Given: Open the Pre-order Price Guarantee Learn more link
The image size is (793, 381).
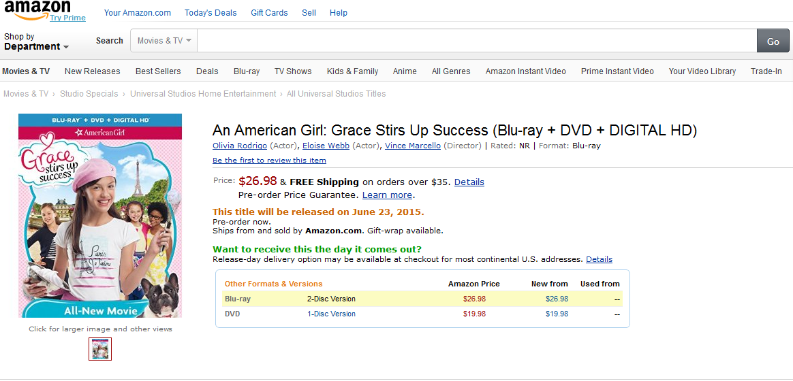Looking at the screenshot, I should [387, 195].
